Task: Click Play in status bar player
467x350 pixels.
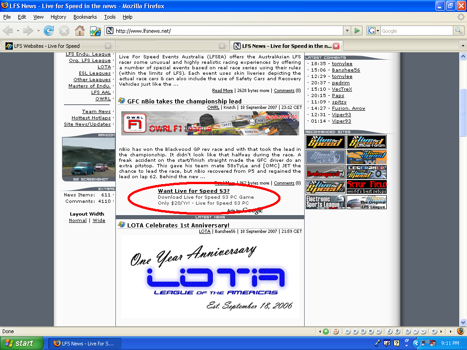Action: click(x=355, y=331)
